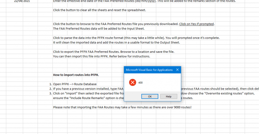Select "The FAA Preferred Routes data will be added" line
Viewport: 259px width, 134px height.
(x=99, y=28)
